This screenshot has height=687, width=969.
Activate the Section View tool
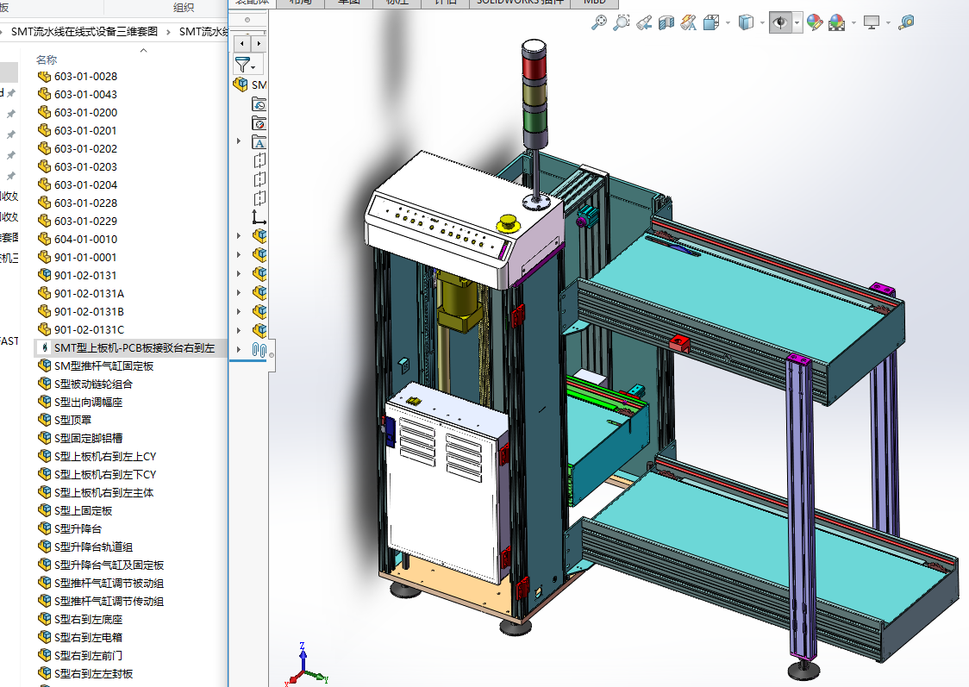point(666,23)
